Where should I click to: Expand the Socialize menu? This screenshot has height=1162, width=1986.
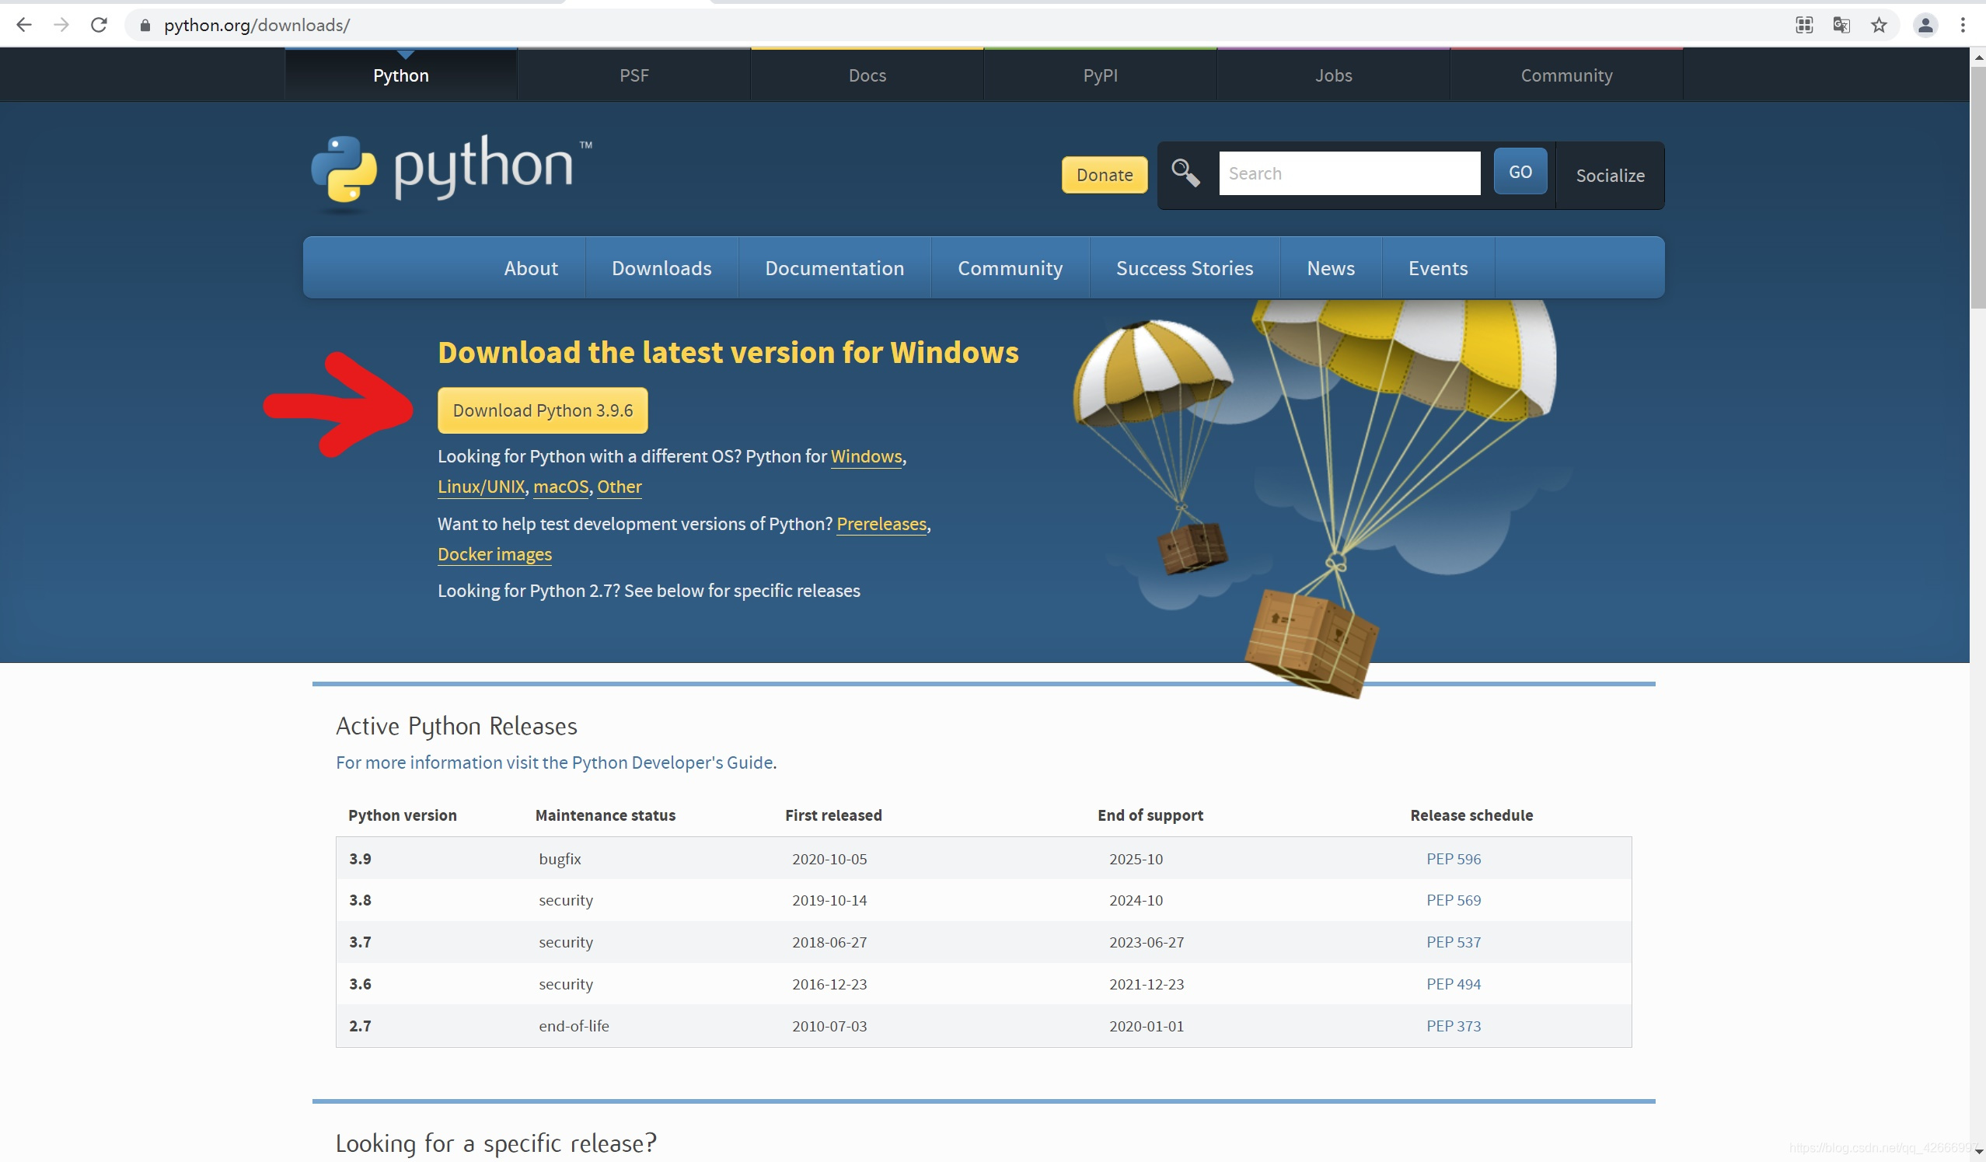(1609, 176)
